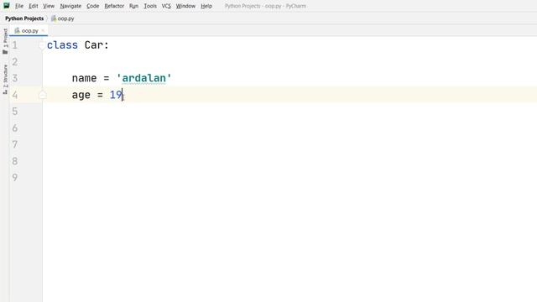537x302 pixels.
Task: Open the Code menu
Action: [x=93, y=6]
